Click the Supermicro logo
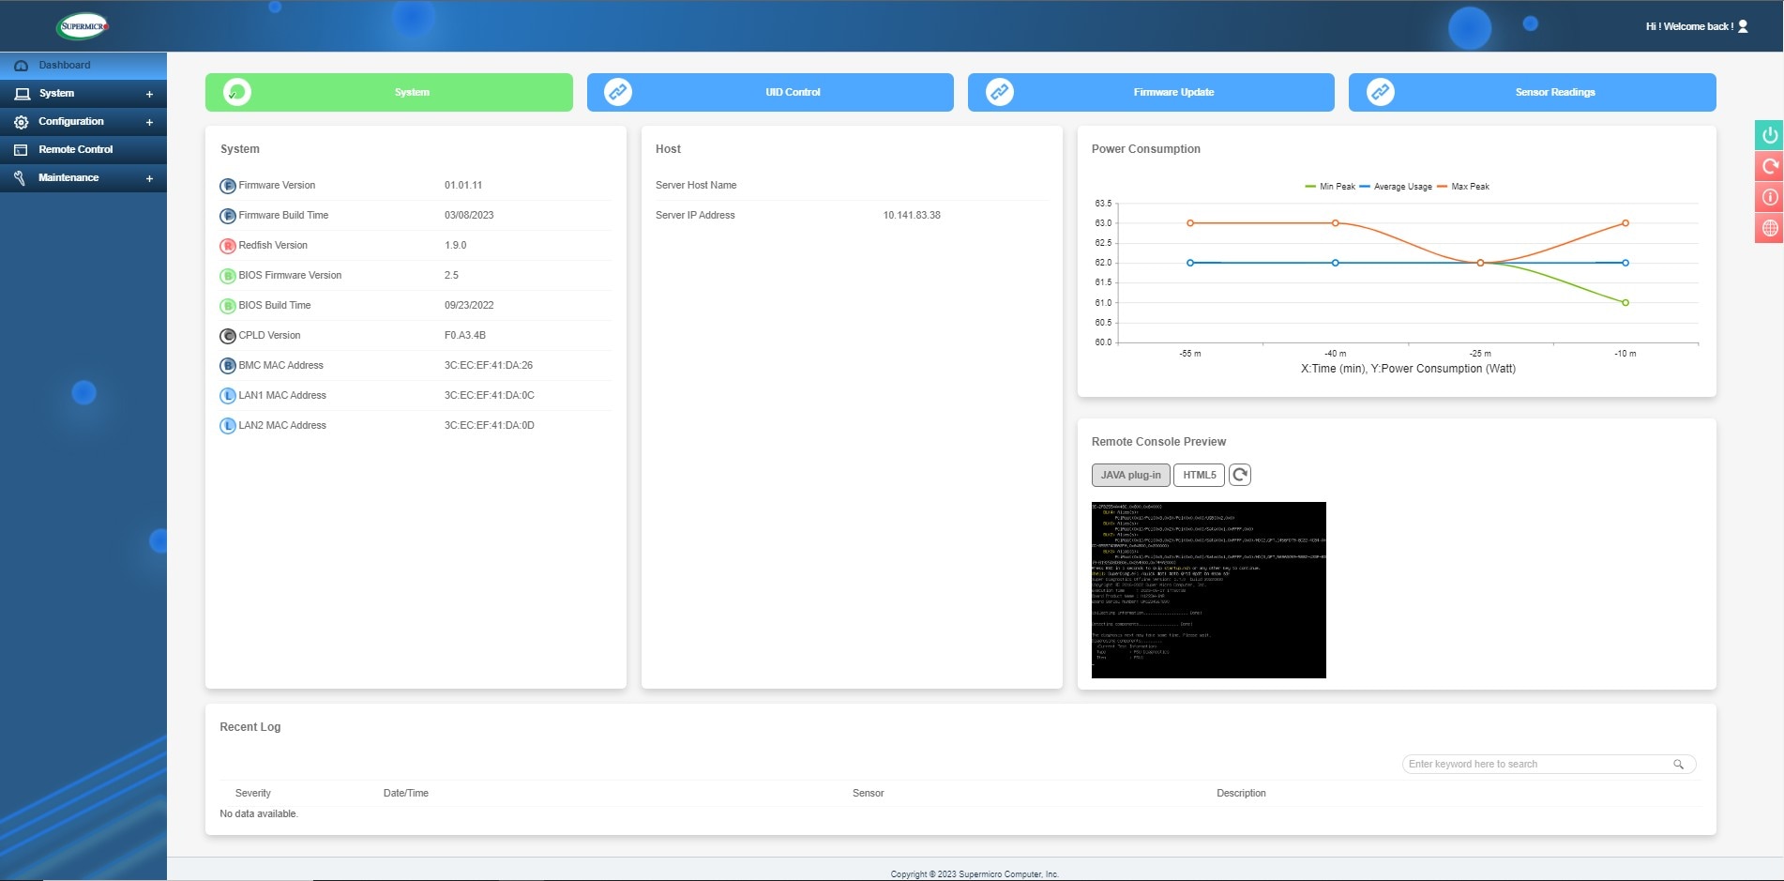 click(x=83, y=25)
